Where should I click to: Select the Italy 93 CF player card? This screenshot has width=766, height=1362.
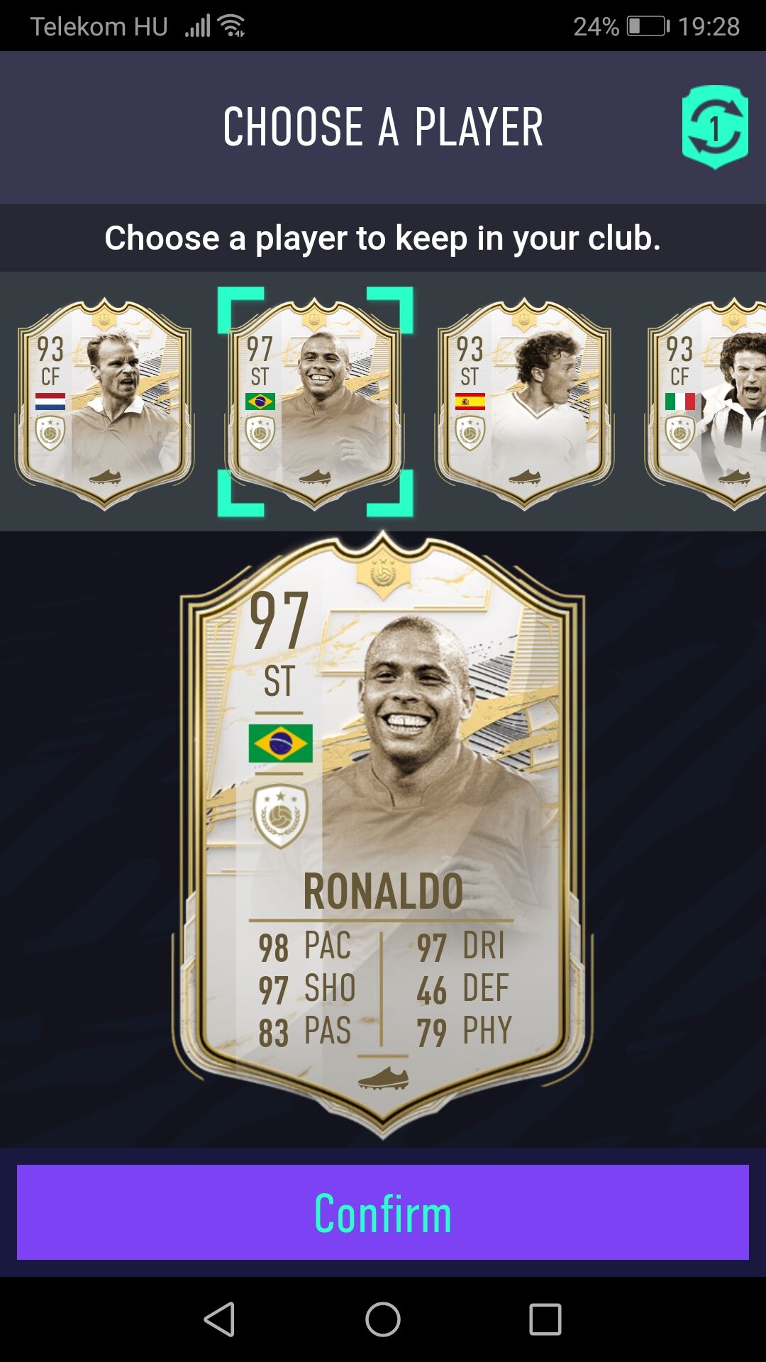(x=706, y=403)
